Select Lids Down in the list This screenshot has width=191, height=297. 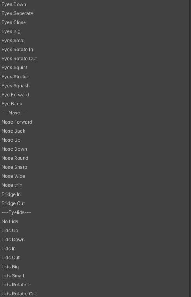13,240
